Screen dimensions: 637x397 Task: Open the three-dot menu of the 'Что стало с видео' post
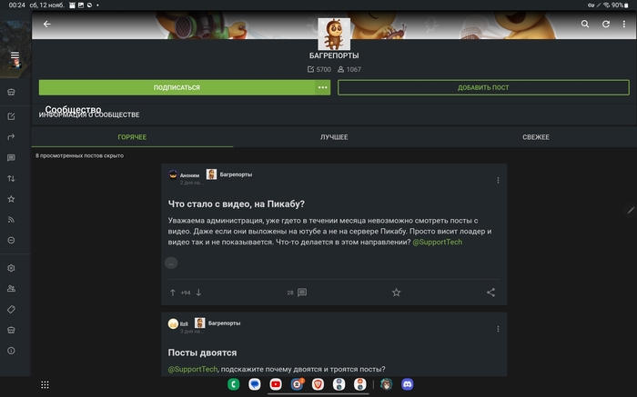click(x=498, y=180)
